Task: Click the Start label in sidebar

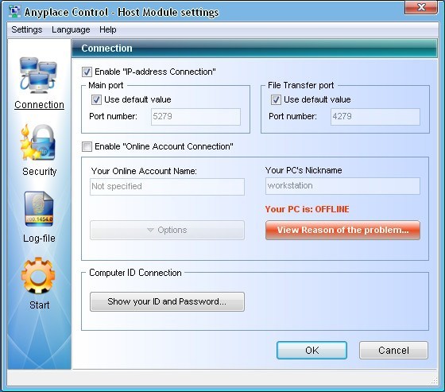Action: click(40, 305)
